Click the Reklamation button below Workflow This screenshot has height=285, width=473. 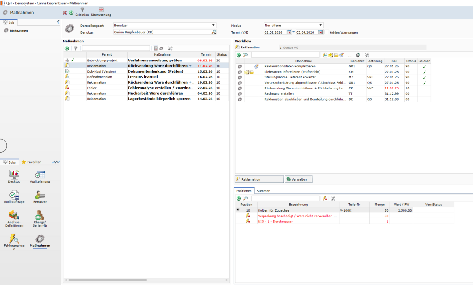[259, 179]
